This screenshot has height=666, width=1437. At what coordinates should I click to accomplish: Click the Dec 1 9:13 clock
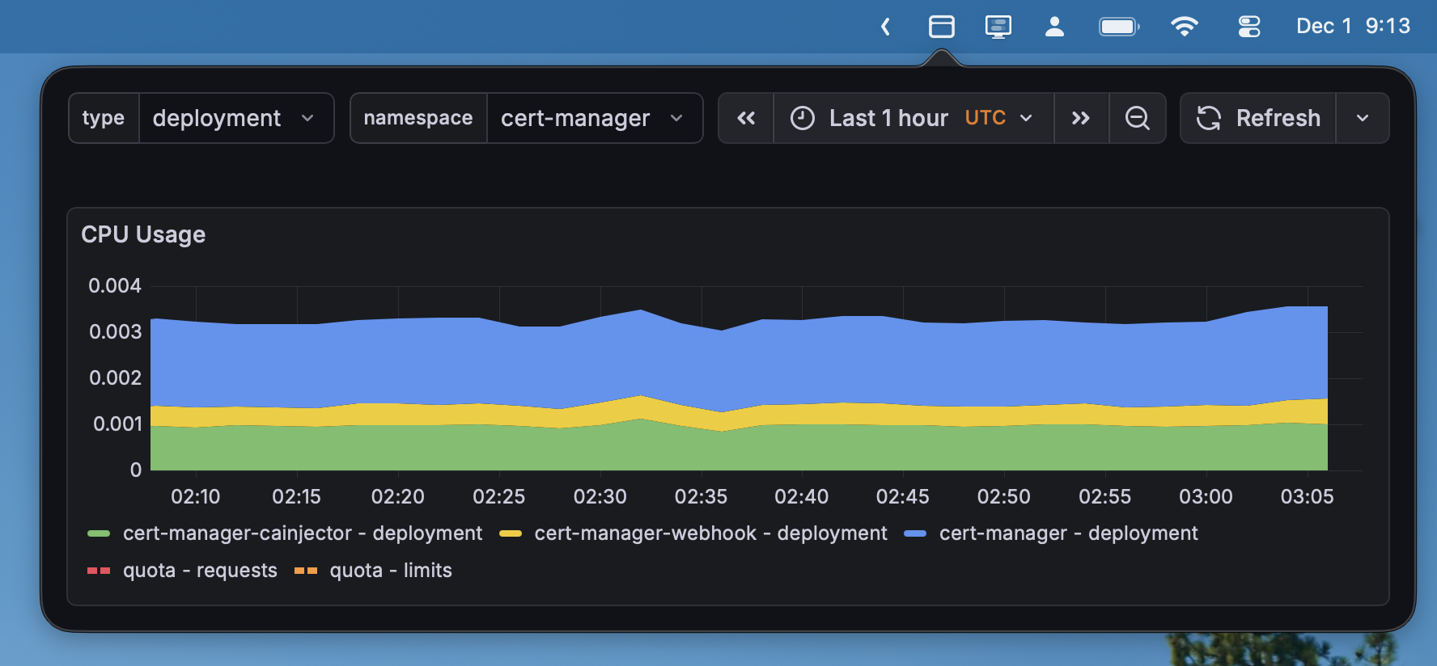click(x=1353, y=27)
